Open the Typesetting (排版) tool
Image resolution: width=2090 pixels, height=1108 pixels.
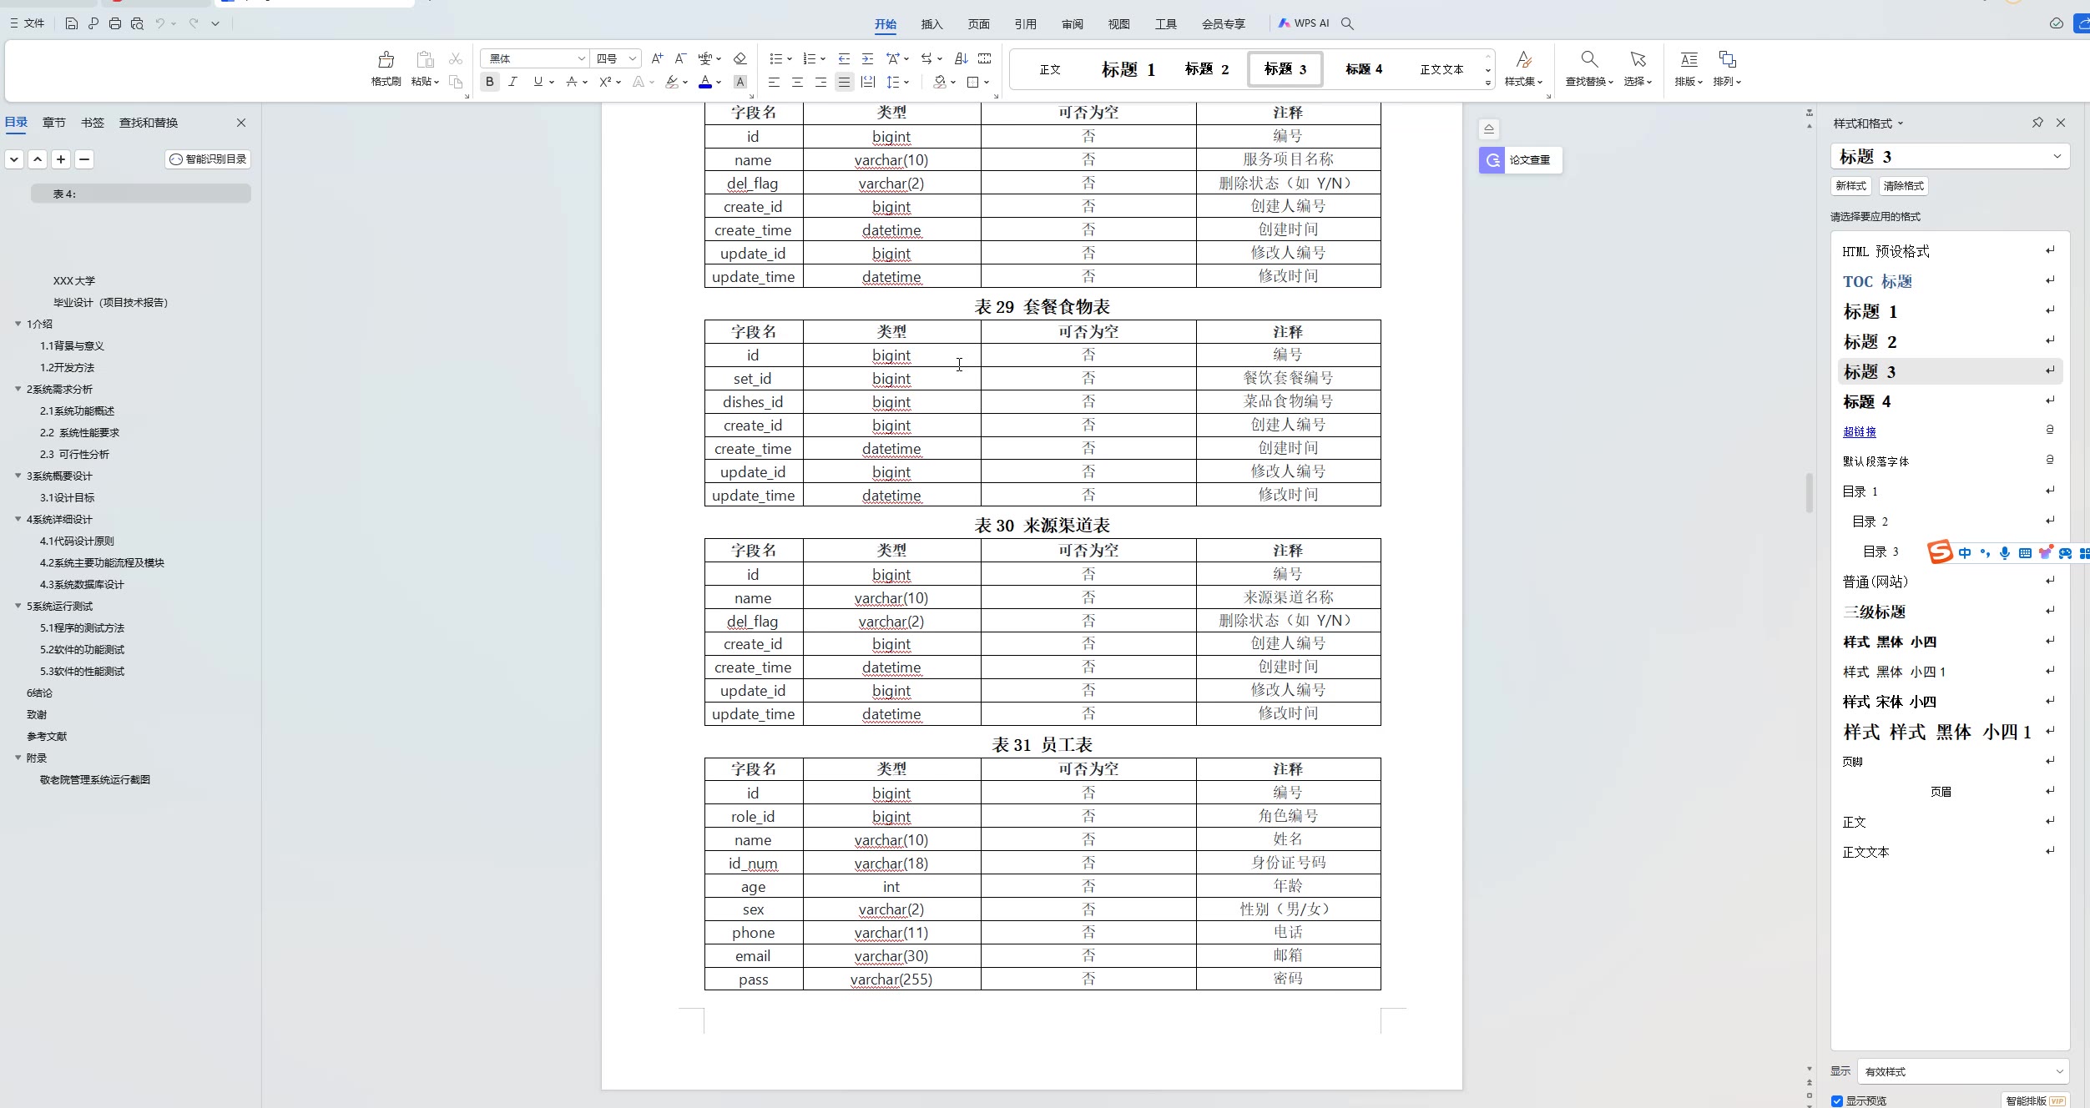point(1689,68)
